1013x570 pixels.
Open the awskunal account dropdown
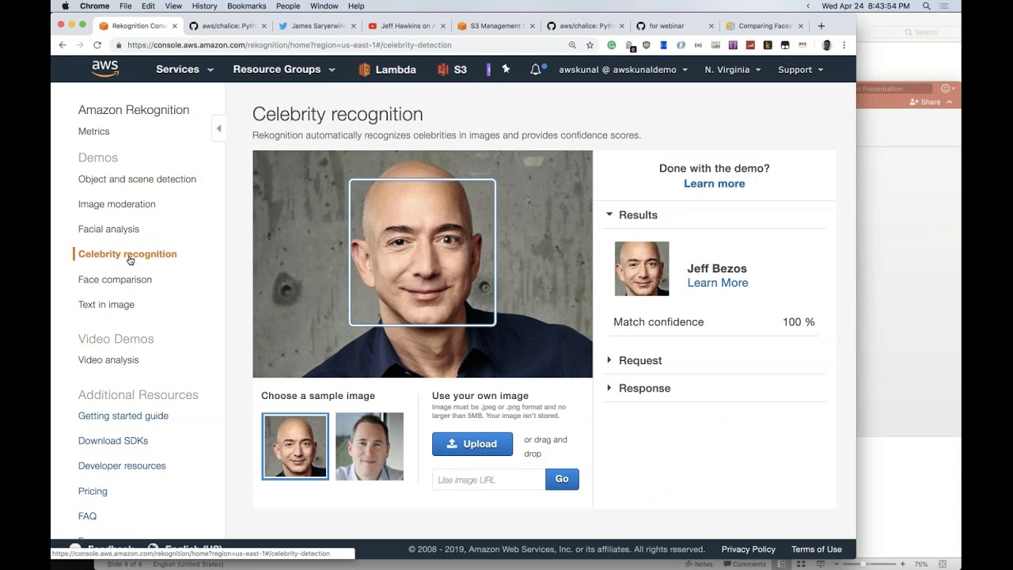pyautogui.click(x=623, y=70)
